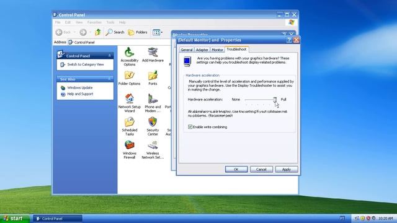Open the Fonts folder icon

click(153, 78)
